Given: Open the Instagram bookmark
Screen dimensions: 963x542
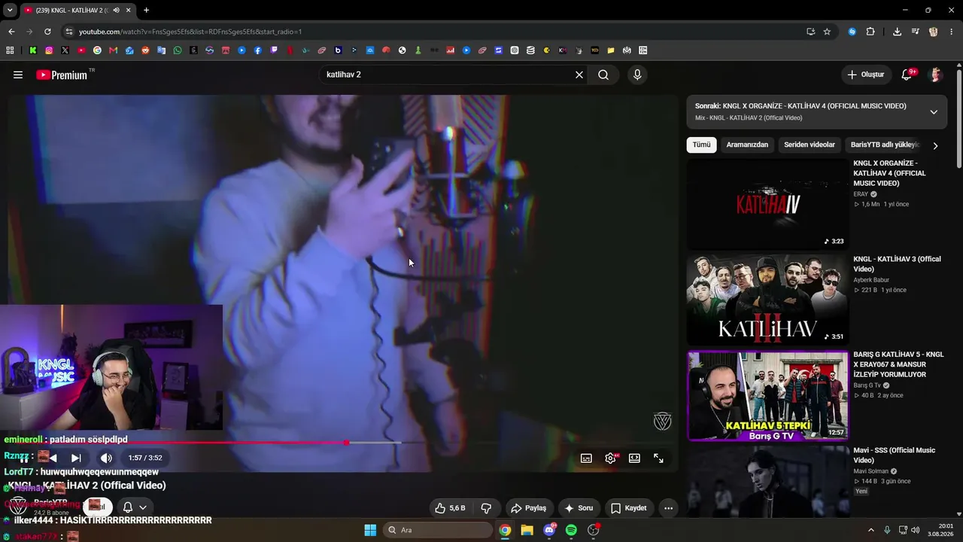Looking at the screenshot, I should (x=49, y=50).
